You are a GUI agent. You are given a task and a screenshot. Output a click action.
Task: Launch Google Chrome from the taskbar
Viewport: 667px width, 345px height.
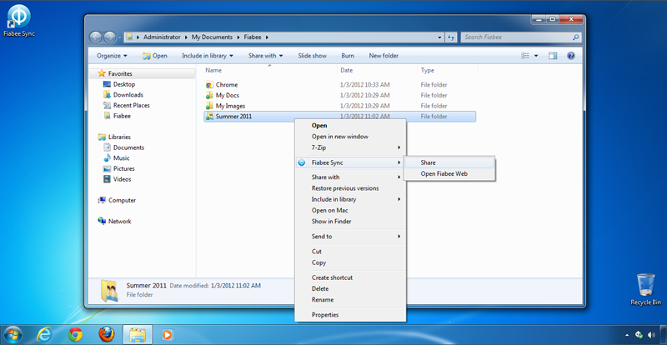(75, 335)
